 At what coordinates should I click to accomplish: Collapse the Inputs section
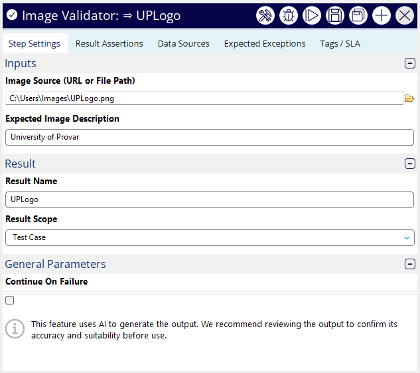click(x=410, y=63)
